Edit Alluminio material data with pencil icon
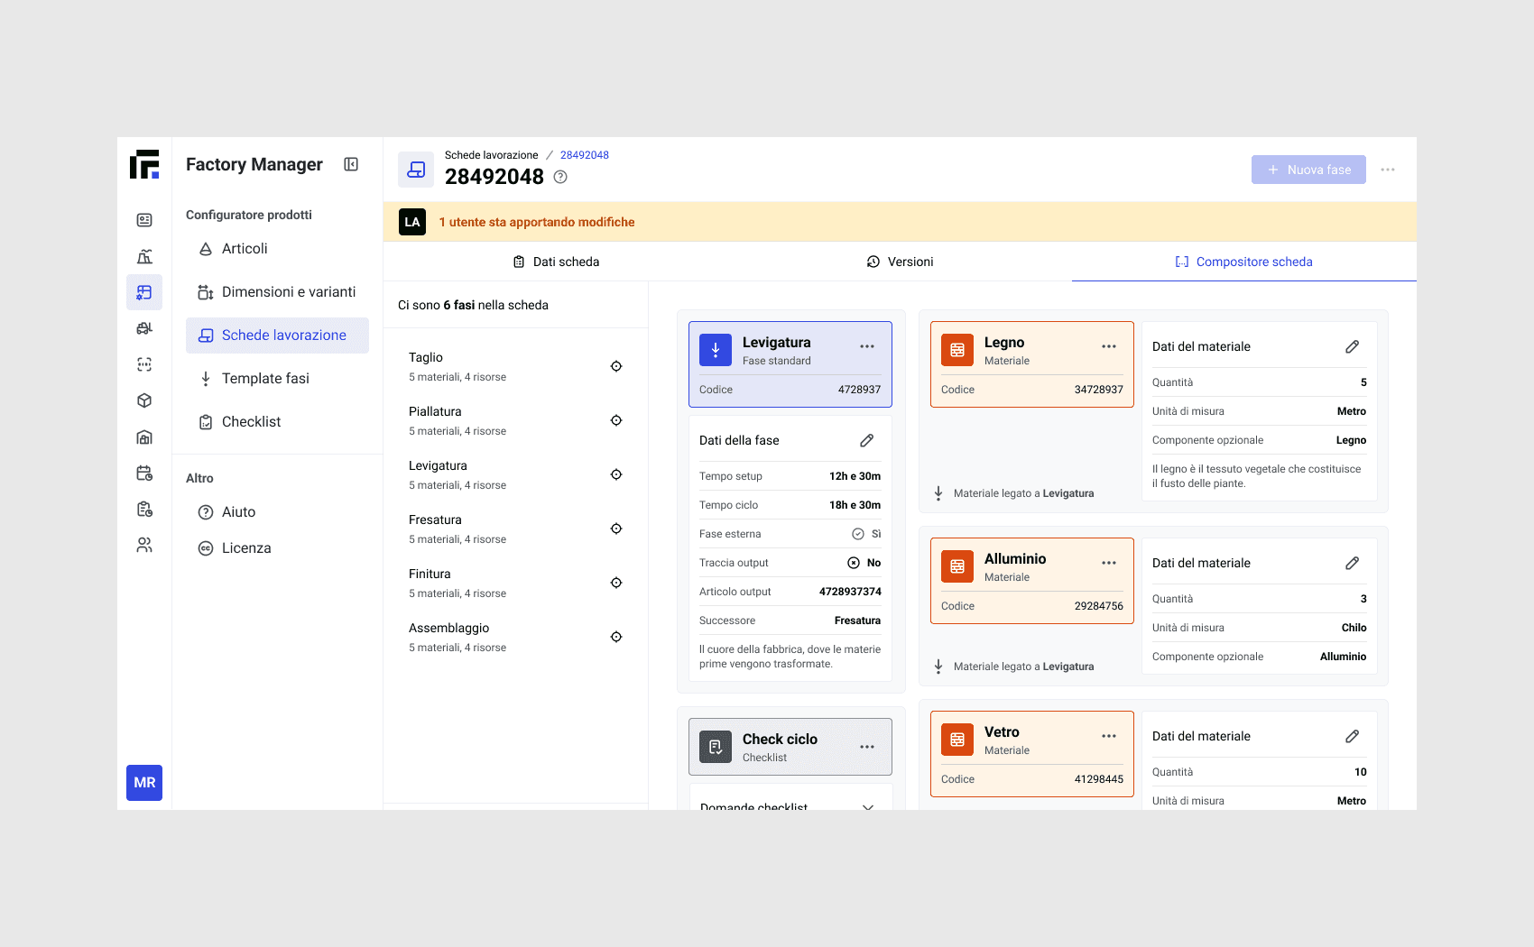Image resolution: width=1534 pixels, height=947 pixels. coord(1352,563)
